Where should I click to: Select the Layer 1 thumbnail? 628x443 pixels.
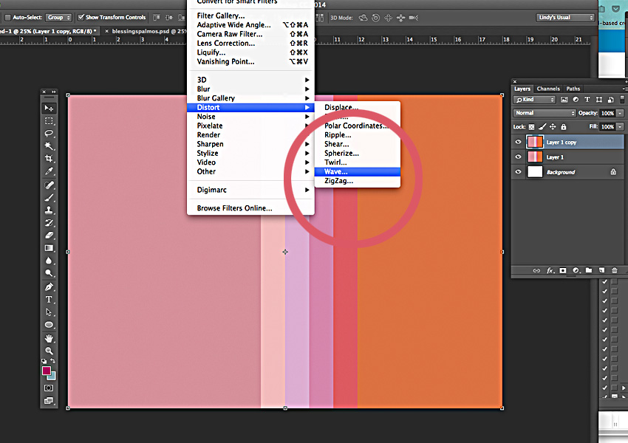click(x=534, y=157)
